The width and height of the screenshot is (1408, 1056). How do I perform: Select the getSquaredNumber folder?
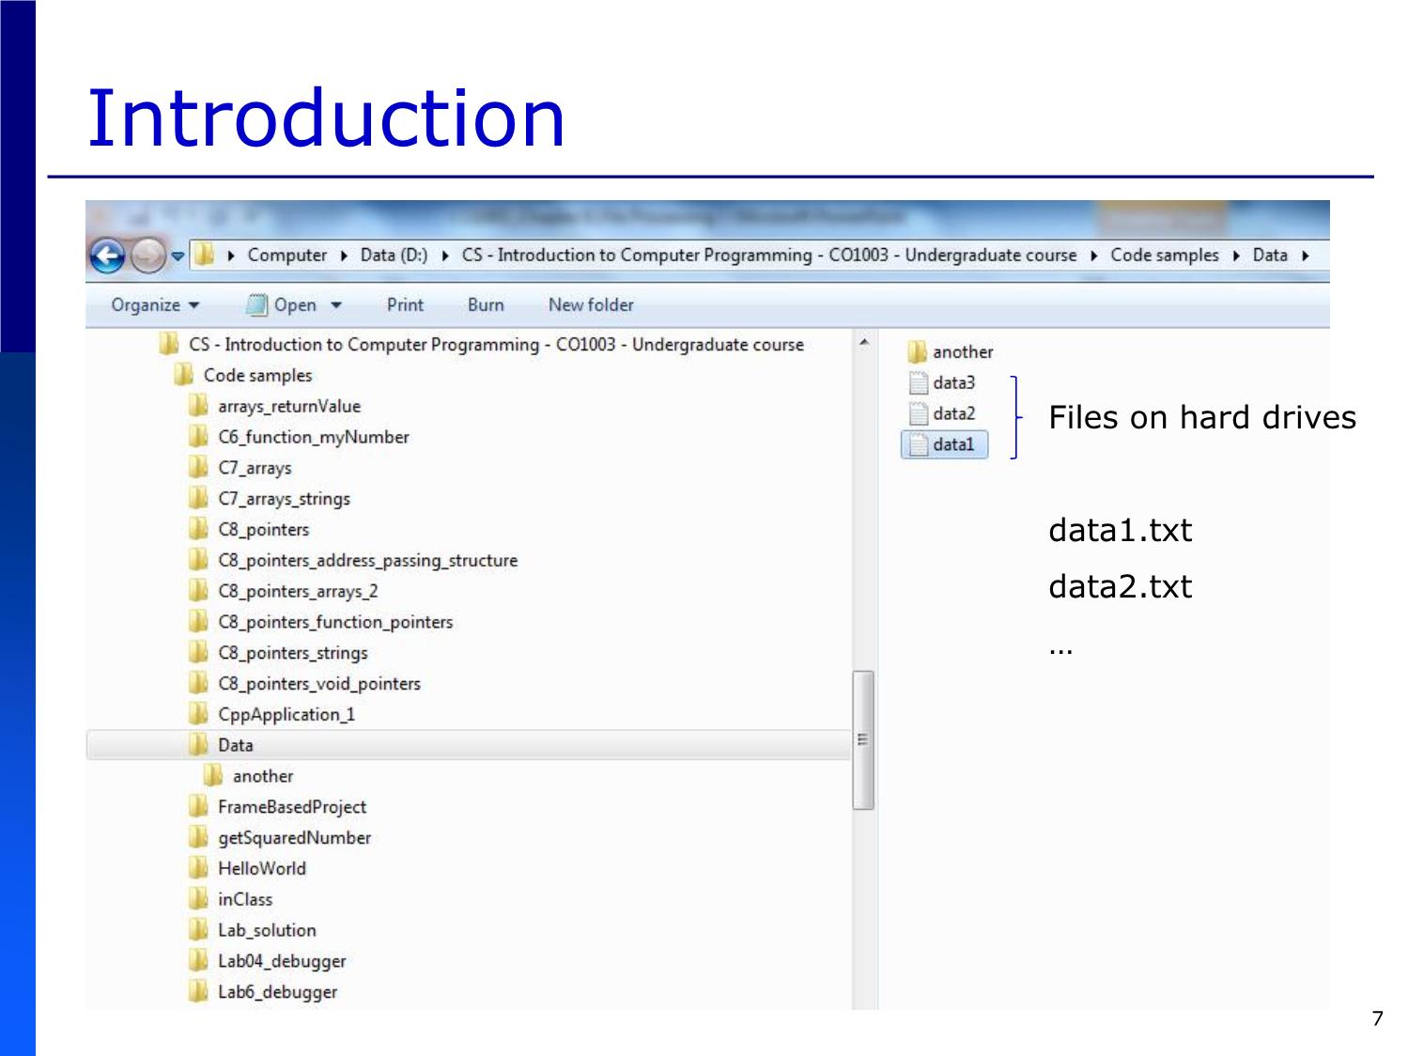(280, 838)
